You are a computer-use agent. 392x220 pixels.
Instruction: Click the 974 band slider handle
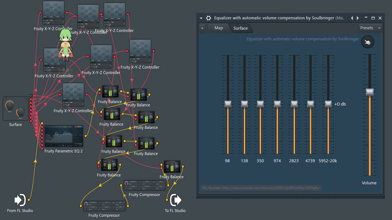[277, 104]
